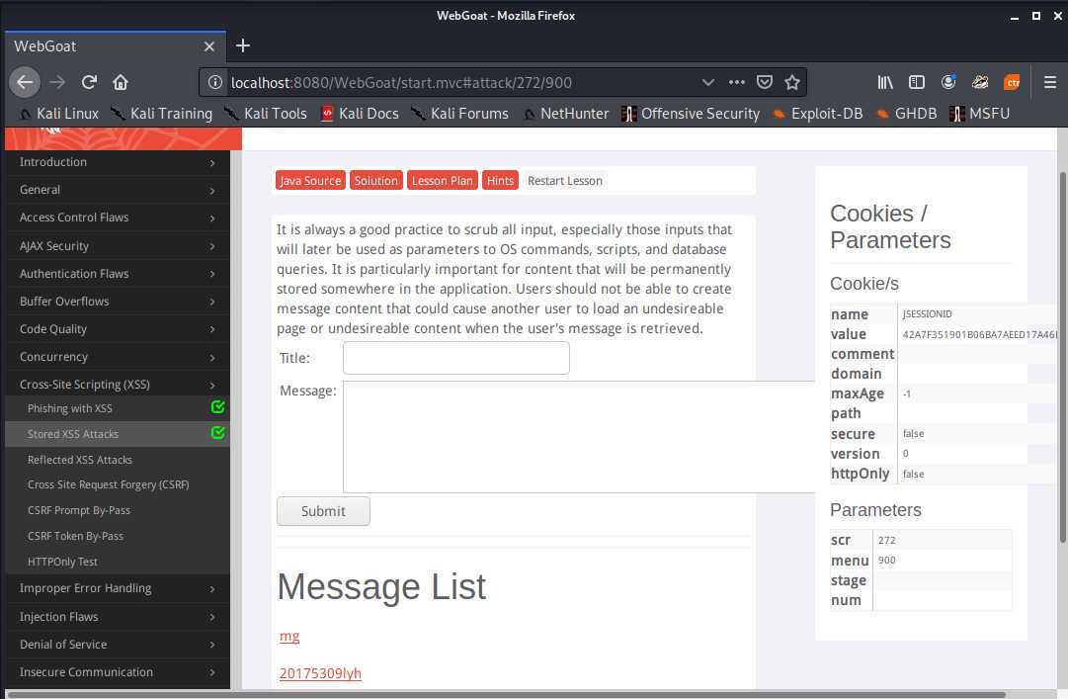Open Phishing with XSS lesson

click(x=69, y=408)
